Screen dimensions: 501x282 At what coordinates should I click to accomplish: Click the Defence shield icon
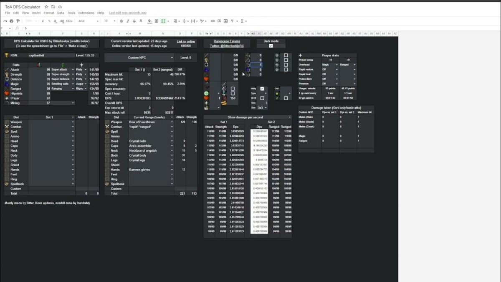pyautogui.click(x=7, y=79)
